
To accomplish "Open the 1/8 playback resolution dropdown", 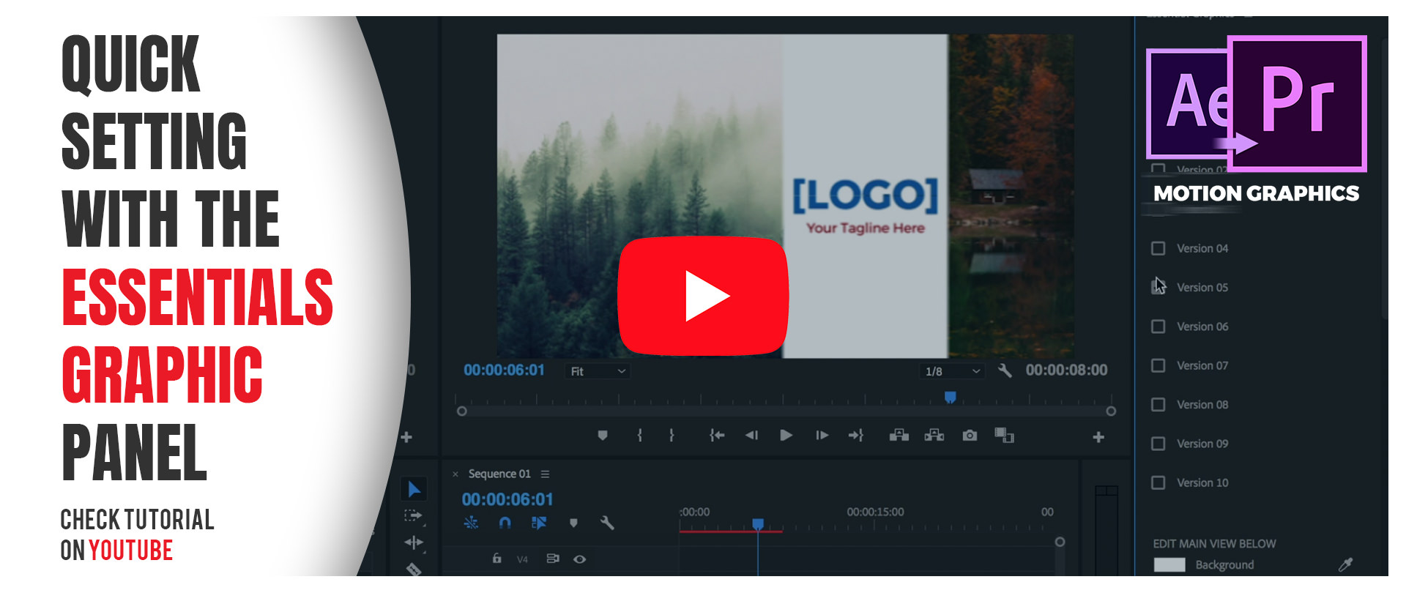I will coord(952,372).
